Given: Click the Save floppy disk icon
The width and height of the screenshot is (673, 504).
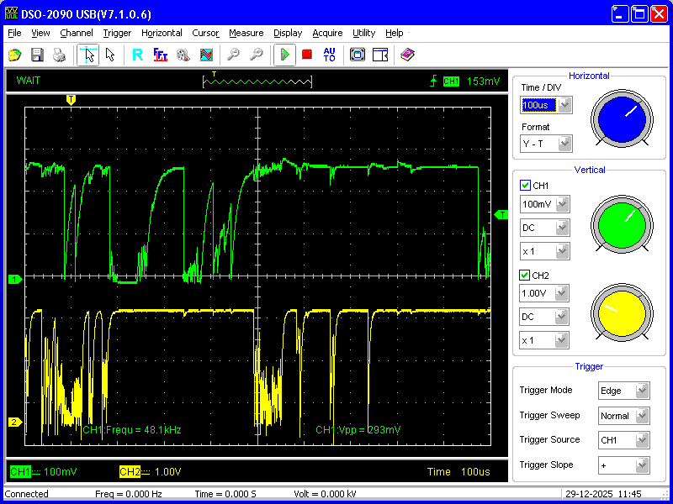Looking at the screenshot, I should click(37, 55).
